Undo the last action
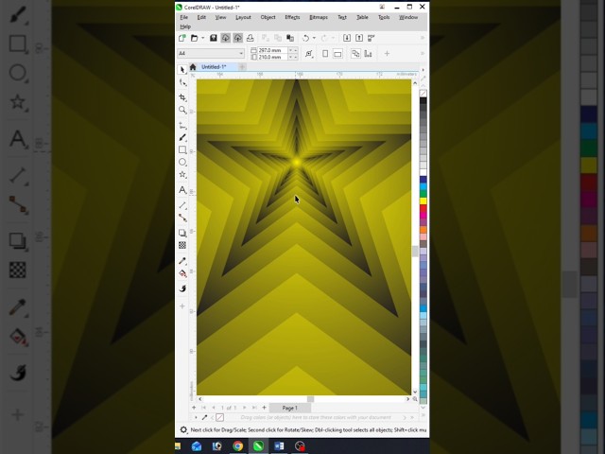Image resolution: width=605 pixels, height=454 pixels. [x=305, y=38]
